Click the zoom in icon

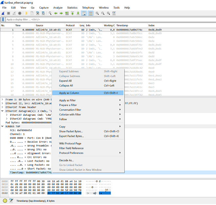tap(97, 13)
